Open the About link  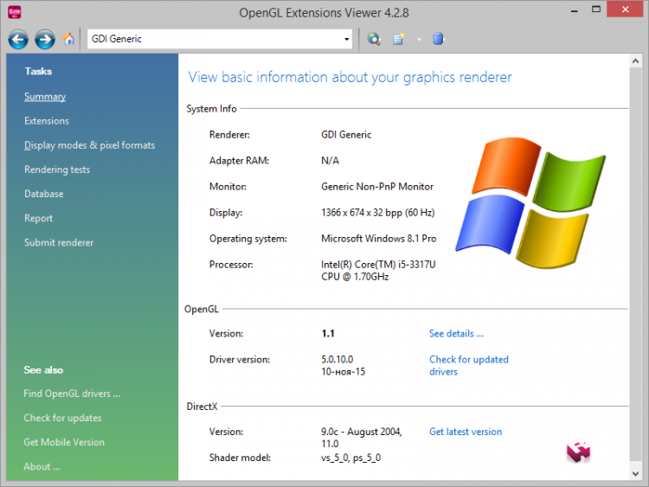(x=42, y=466)
